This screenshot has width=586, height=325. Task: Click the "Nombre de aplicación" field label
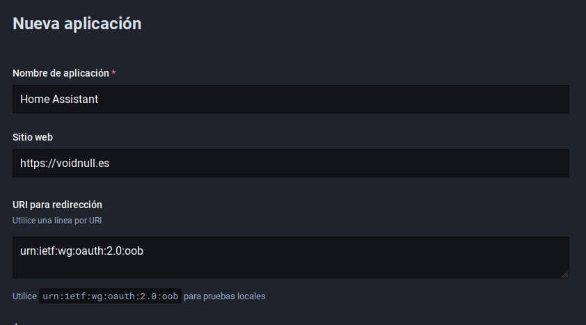(x=61, y=73)
